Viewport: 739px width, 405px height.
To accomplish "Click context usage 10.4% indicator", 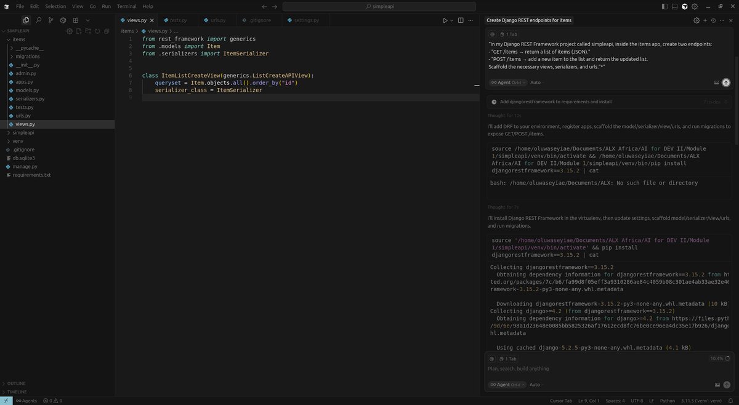I will (719, 358).
